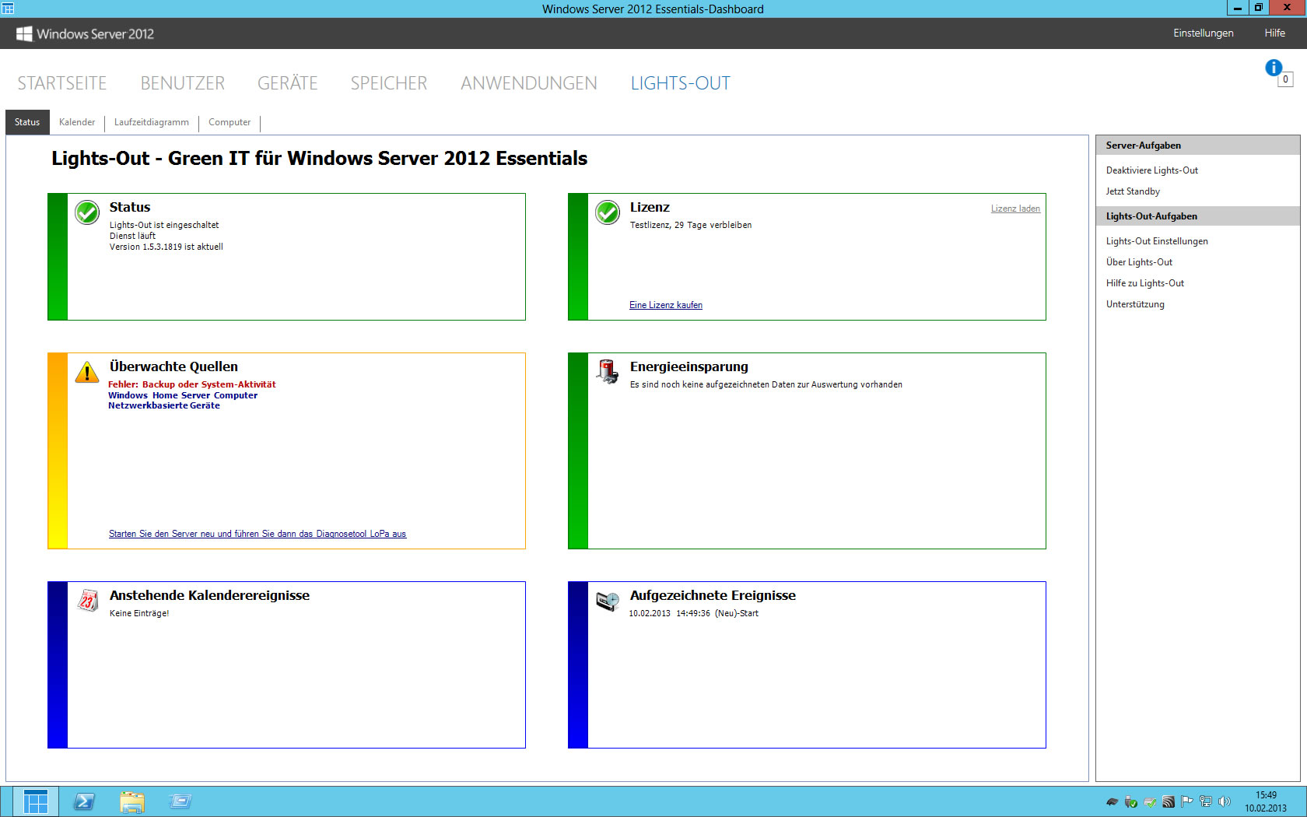Click the LoPa diagnostic tool restart link

[x=258, y=534]
